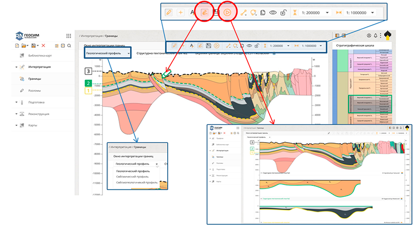Click Интерпретация breadcrumb in main window header

point(91,36)
